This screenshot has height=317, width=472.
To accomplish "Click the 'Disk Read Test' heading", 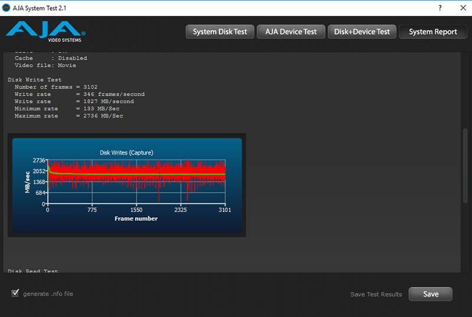I will pos(33,270).
